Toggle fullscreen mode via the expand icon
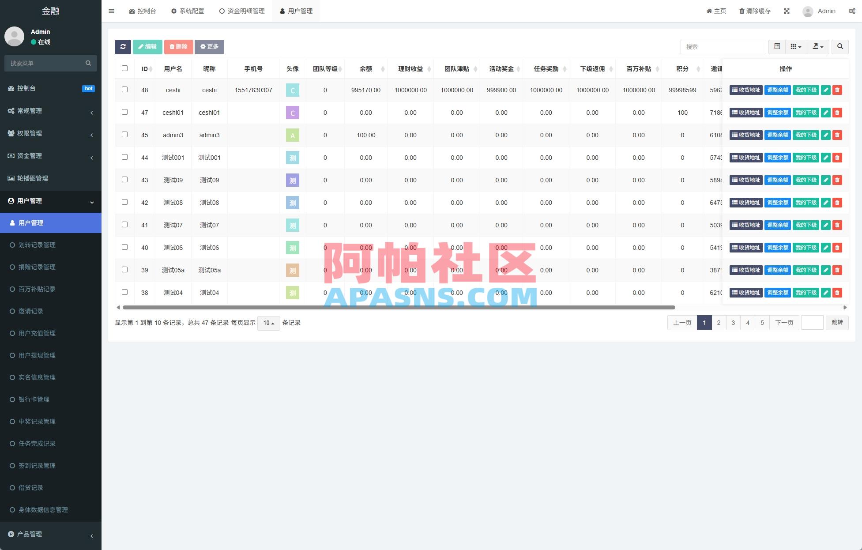Viewport: 862px width, 550px height. [787, 11]
